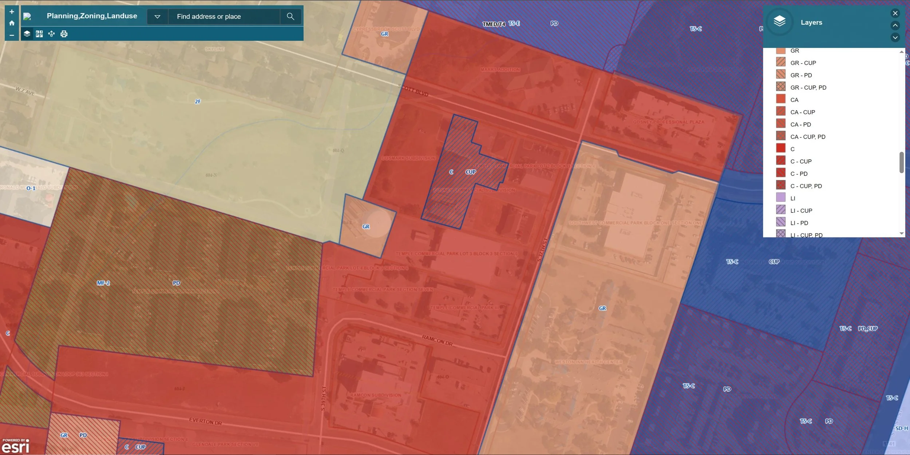This screenshot has width=910, height=455.
Task: Click the C legend swatch
Action: 780,148
